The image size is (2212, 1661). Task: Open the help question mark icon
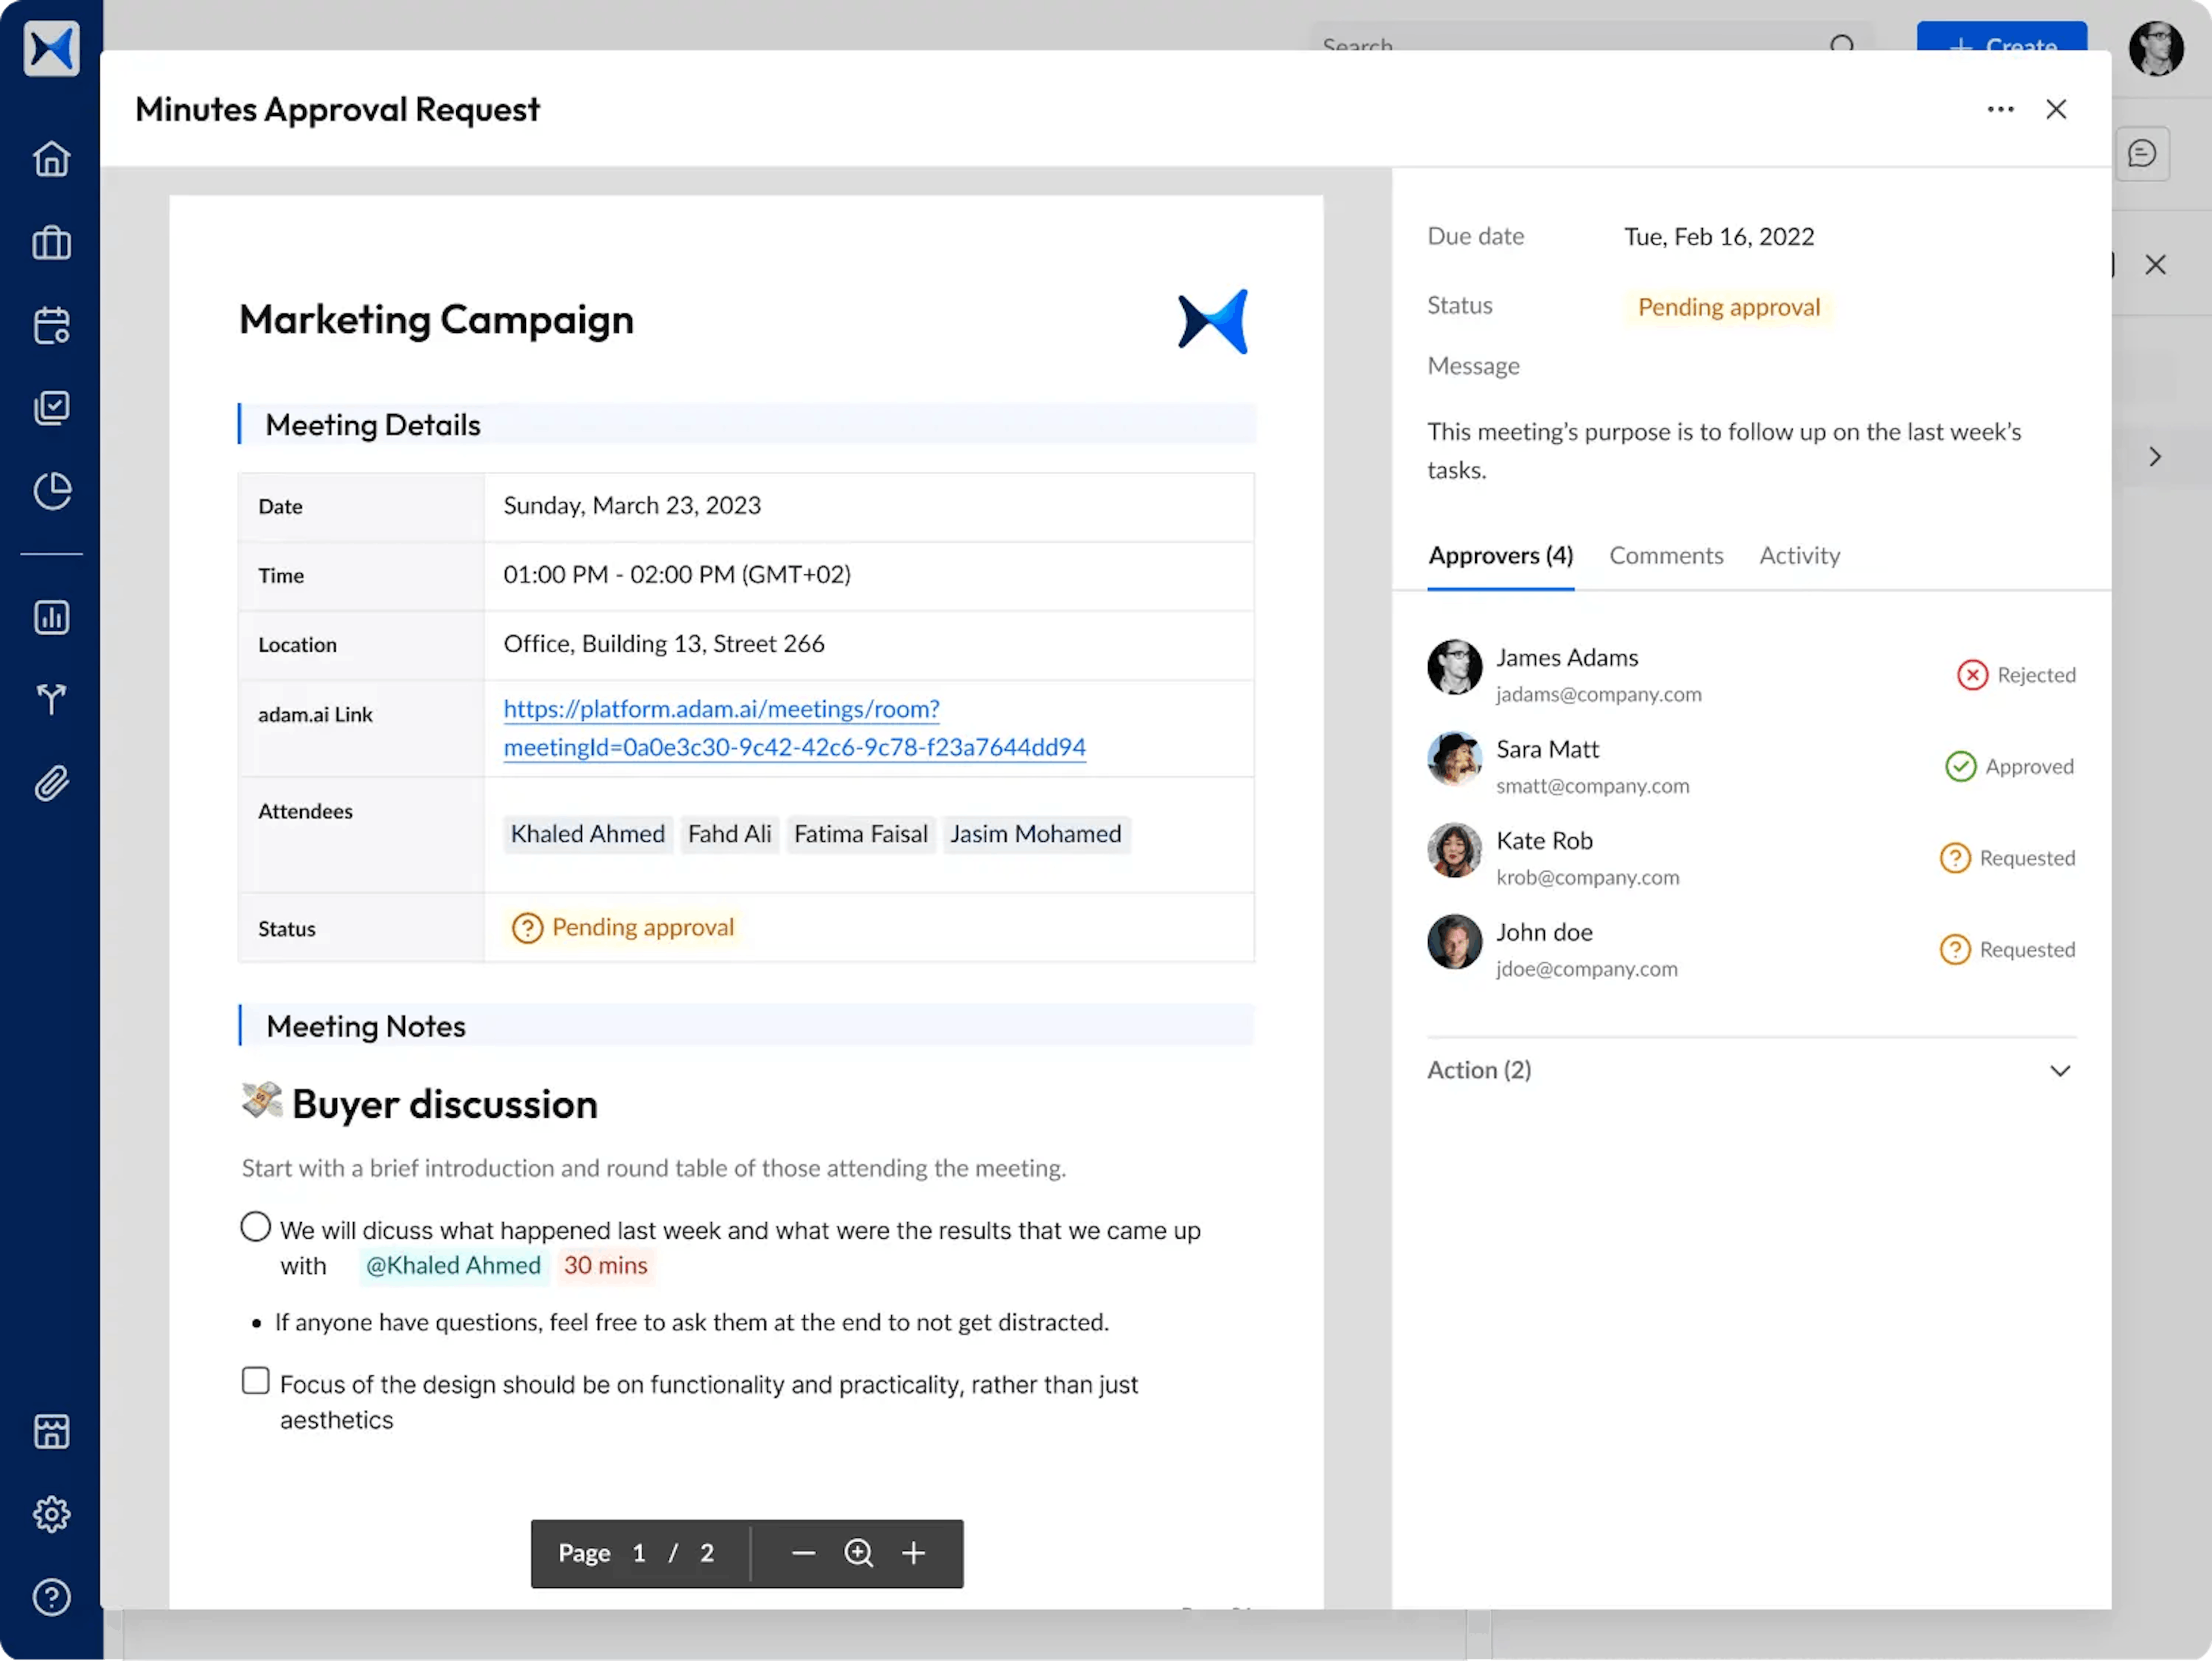(x=51, y=1597)
